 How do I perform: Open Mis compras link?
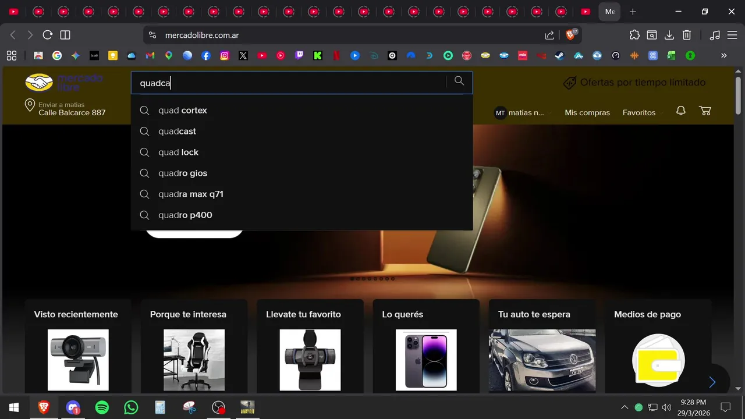587,113
